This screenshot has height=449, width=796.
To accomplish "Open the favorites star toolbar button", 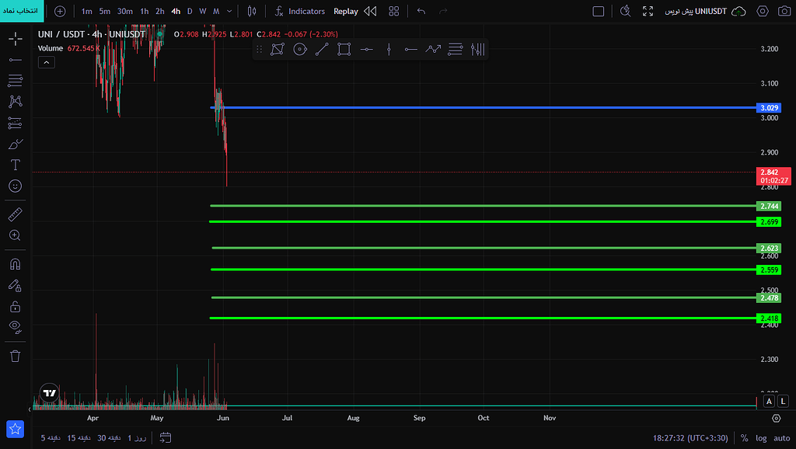I will point(16,429).
